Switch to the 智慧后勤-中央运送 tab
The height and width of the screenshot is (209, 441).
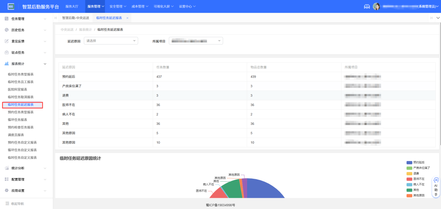pyautogui.click(x=75, y=17)
